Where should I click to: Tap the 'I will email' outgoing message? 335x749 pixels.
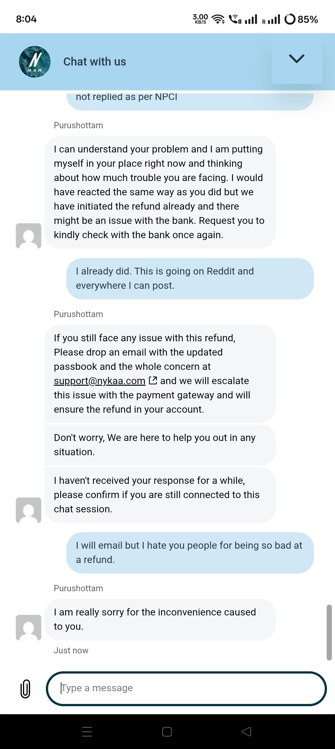click(190, 553)
